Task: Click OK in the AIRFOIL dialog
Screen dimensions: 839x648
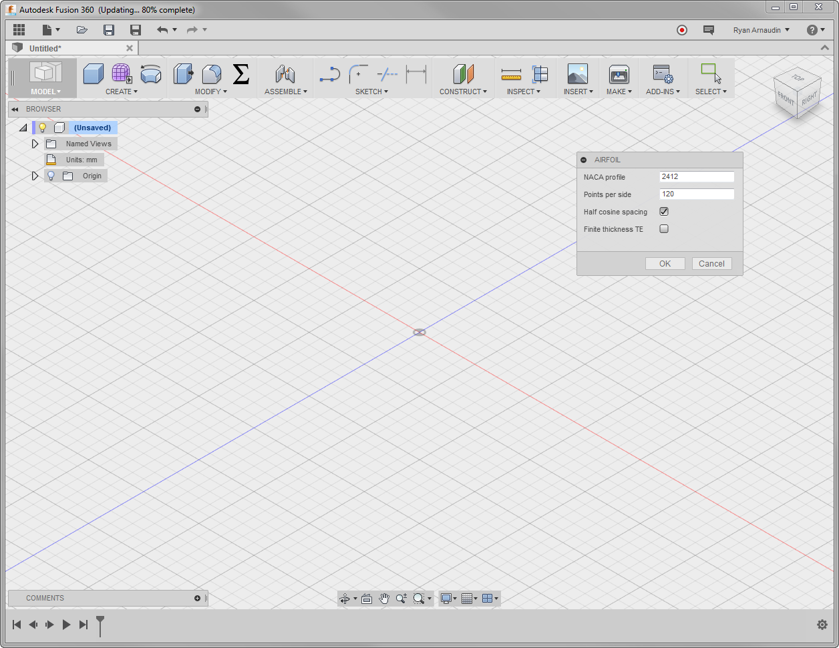Action: point(665,263)
